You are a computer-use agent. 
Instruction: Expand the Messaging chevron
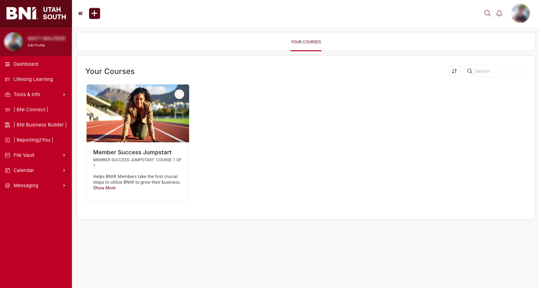tap(64, 186)
